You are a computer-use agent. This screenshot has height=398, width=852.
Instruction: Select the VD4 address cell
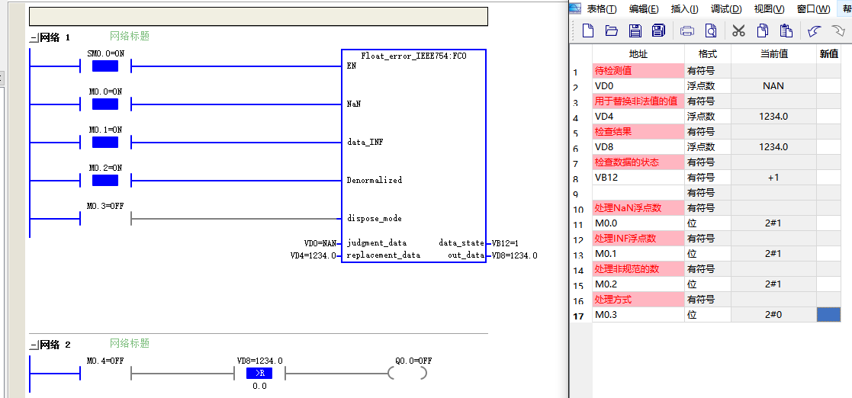pyautogui.click(x=638, y=116)
